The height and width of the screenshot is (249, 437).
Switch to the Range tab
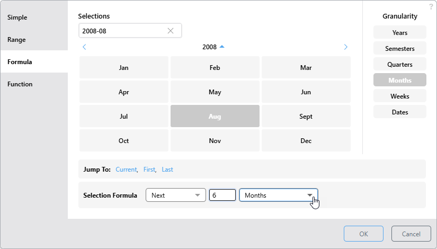tap(16, 40)
